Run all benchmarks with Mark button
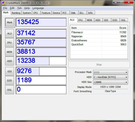Screen dimensions: 135x122 [10, 22]
